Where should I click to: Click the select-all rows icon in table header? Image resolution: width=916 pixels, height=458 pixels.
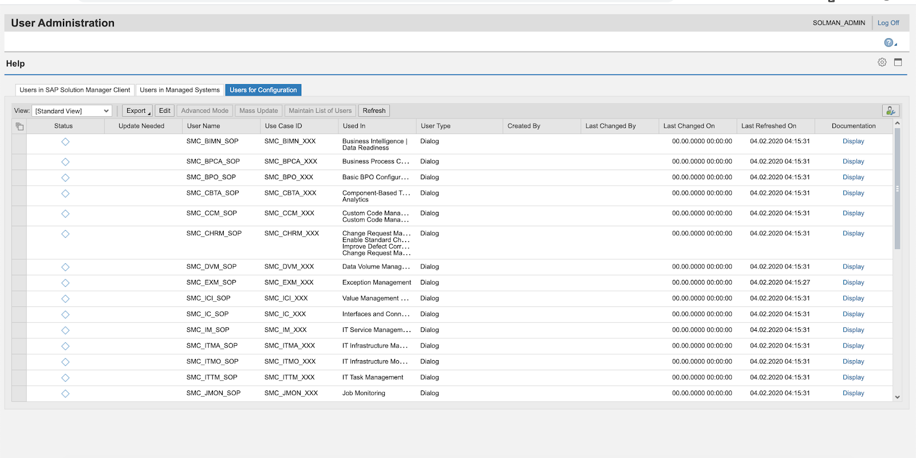point(19,126)
